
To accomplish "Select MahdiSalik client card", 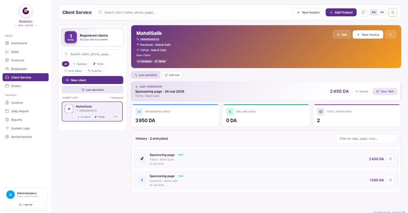I will (x=92, y=111).
